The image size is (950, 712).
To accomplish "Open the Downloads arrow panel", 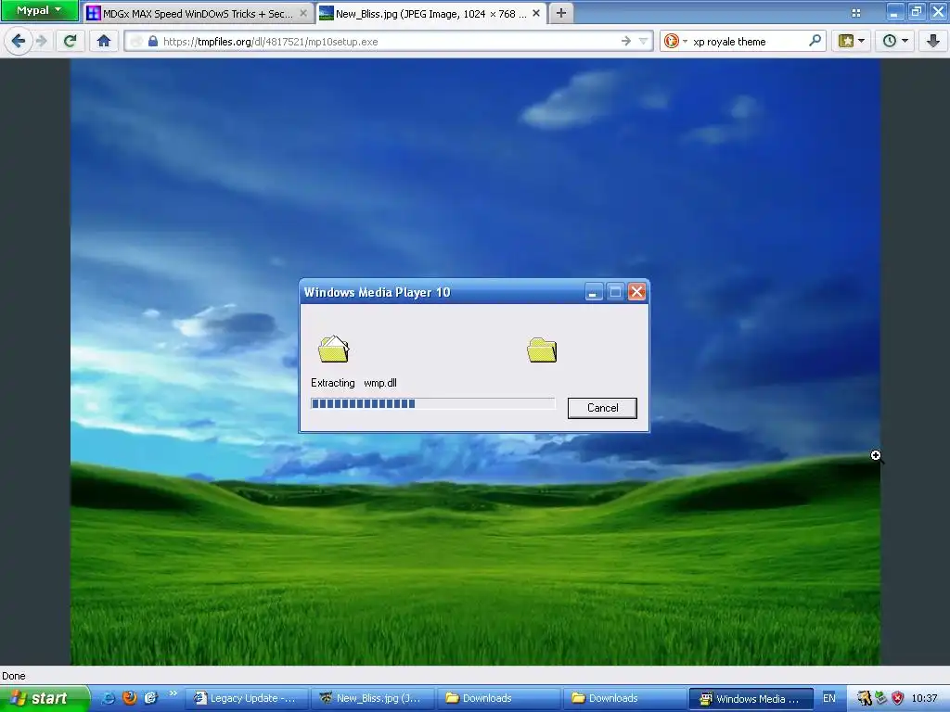I will [x=933, y=41].
